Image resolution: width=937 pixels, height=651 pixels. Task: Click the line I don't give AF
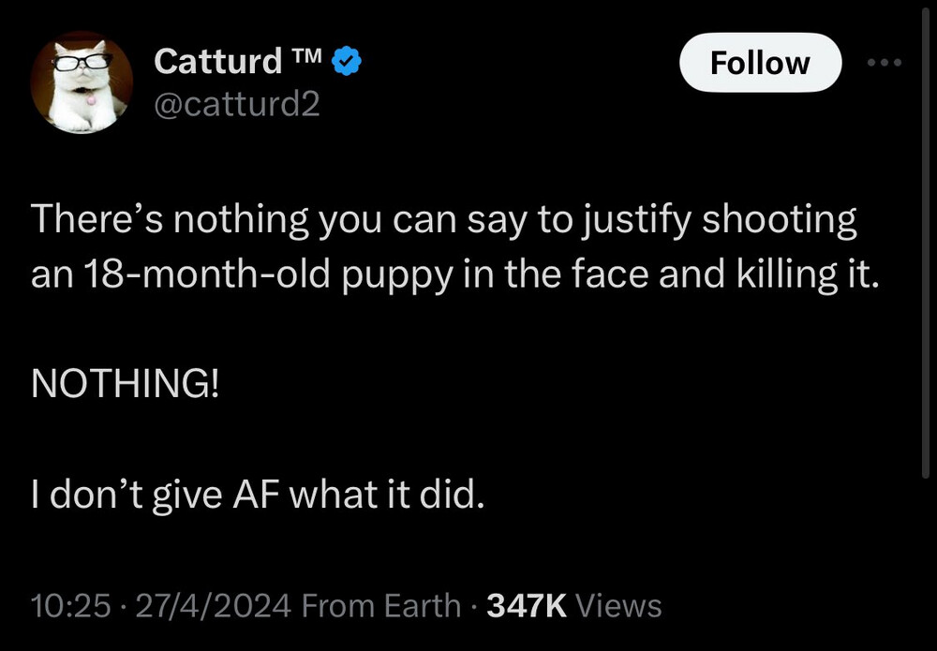257,496
